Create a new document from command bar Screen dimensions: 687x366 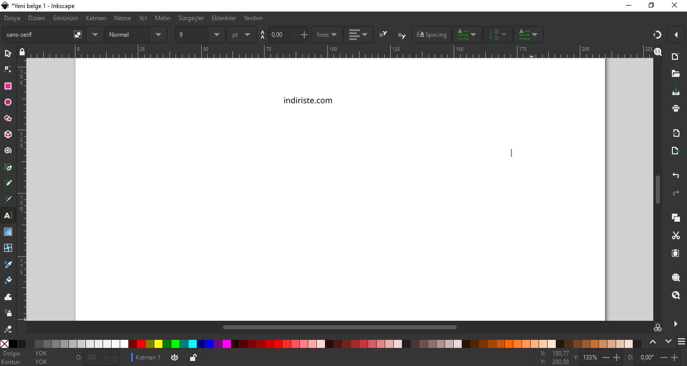(x=676, y=56)
